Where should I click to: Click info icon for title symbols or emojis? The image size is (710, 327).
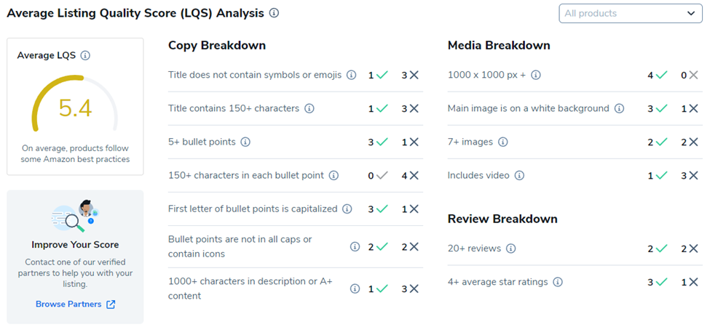[x=351, y=75]
